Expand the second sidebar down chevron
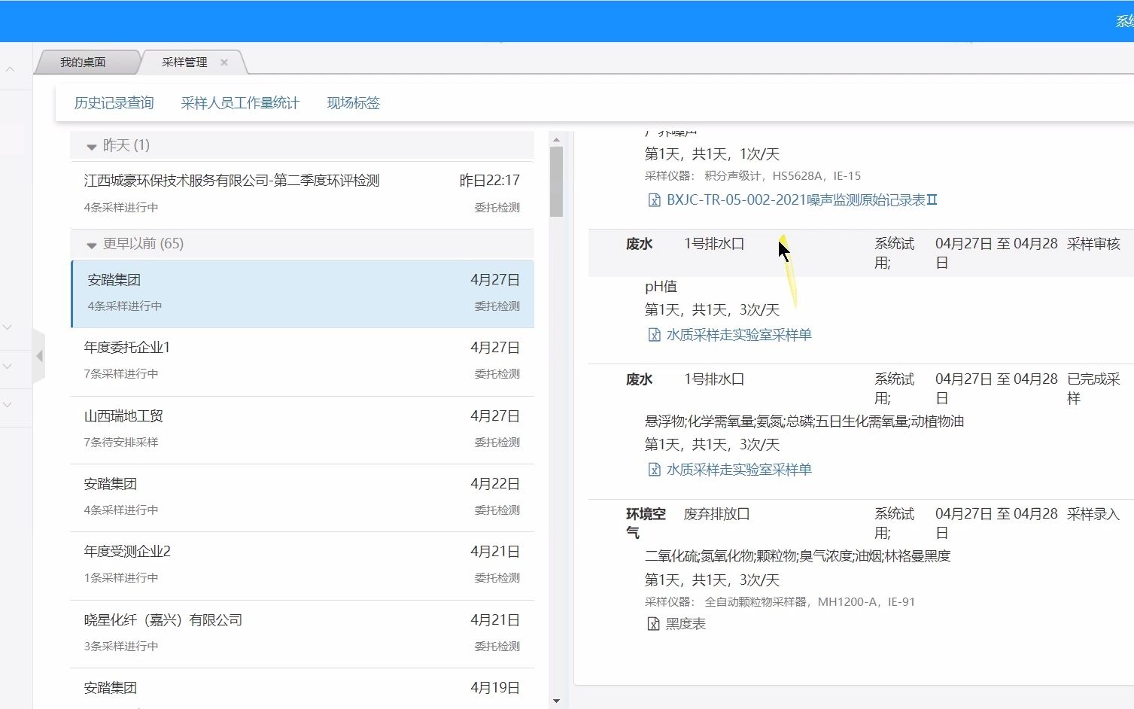The height and width of the screenshot is (709, 1134). click(x=8, y=367)
